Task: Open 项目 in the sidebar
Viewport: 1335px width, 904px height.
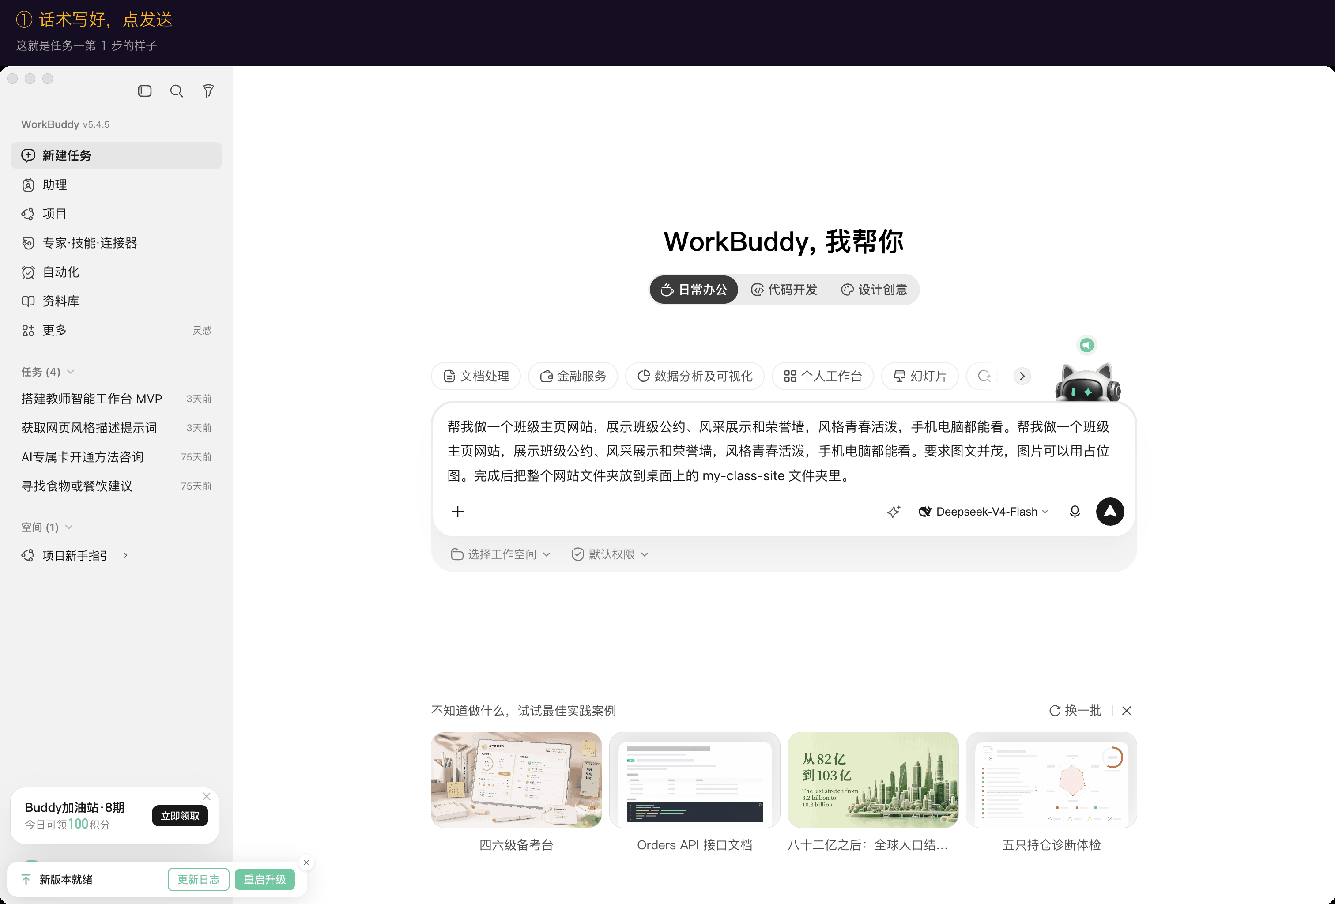Action: pyautogui.click(x=117, y=214)
